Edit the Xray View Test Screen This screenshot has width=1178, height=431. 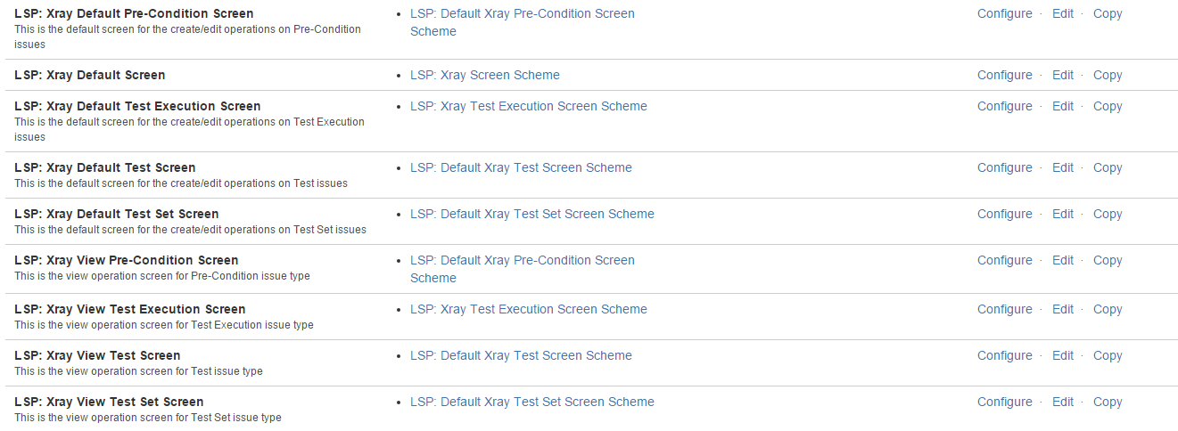[x=1063, y=355]
